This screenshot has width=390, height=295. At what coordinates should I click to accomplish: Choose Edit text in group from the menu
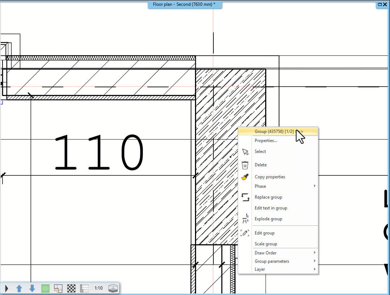(x=271, y=208)
